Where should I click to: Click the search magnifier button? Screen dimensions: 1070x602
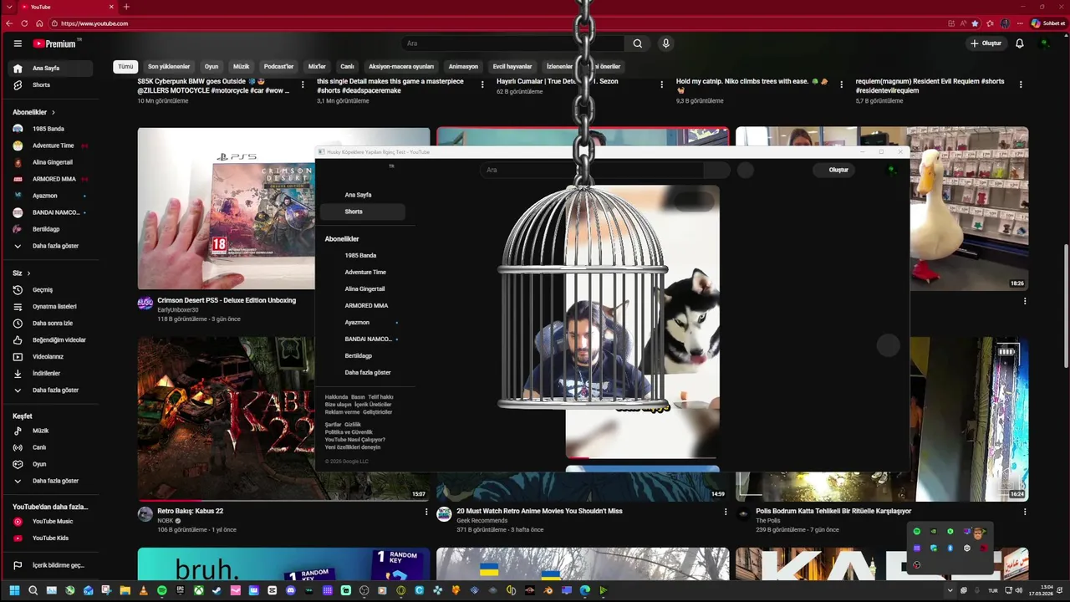coord(637,43)
